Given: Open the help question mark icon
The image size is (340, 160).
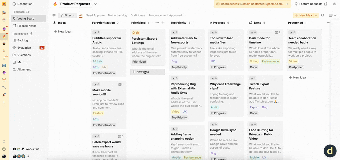Looking at the screenshot, I should (4, 149).
